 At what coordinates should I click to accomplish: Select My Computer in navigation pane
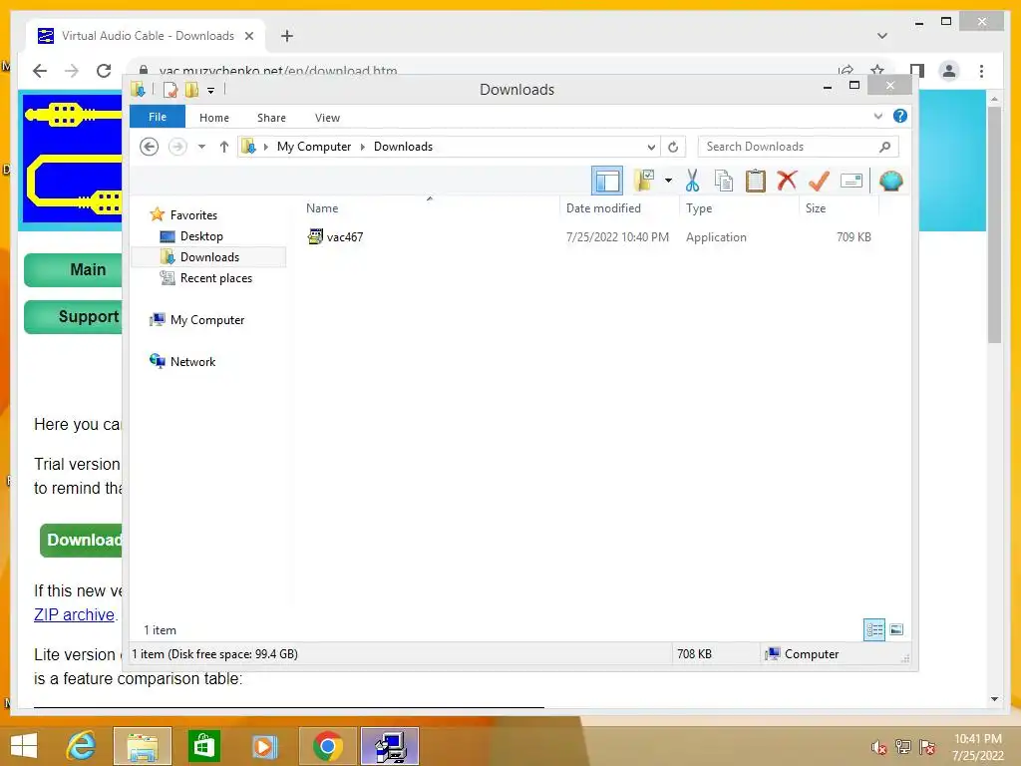[x=207, y=320]
